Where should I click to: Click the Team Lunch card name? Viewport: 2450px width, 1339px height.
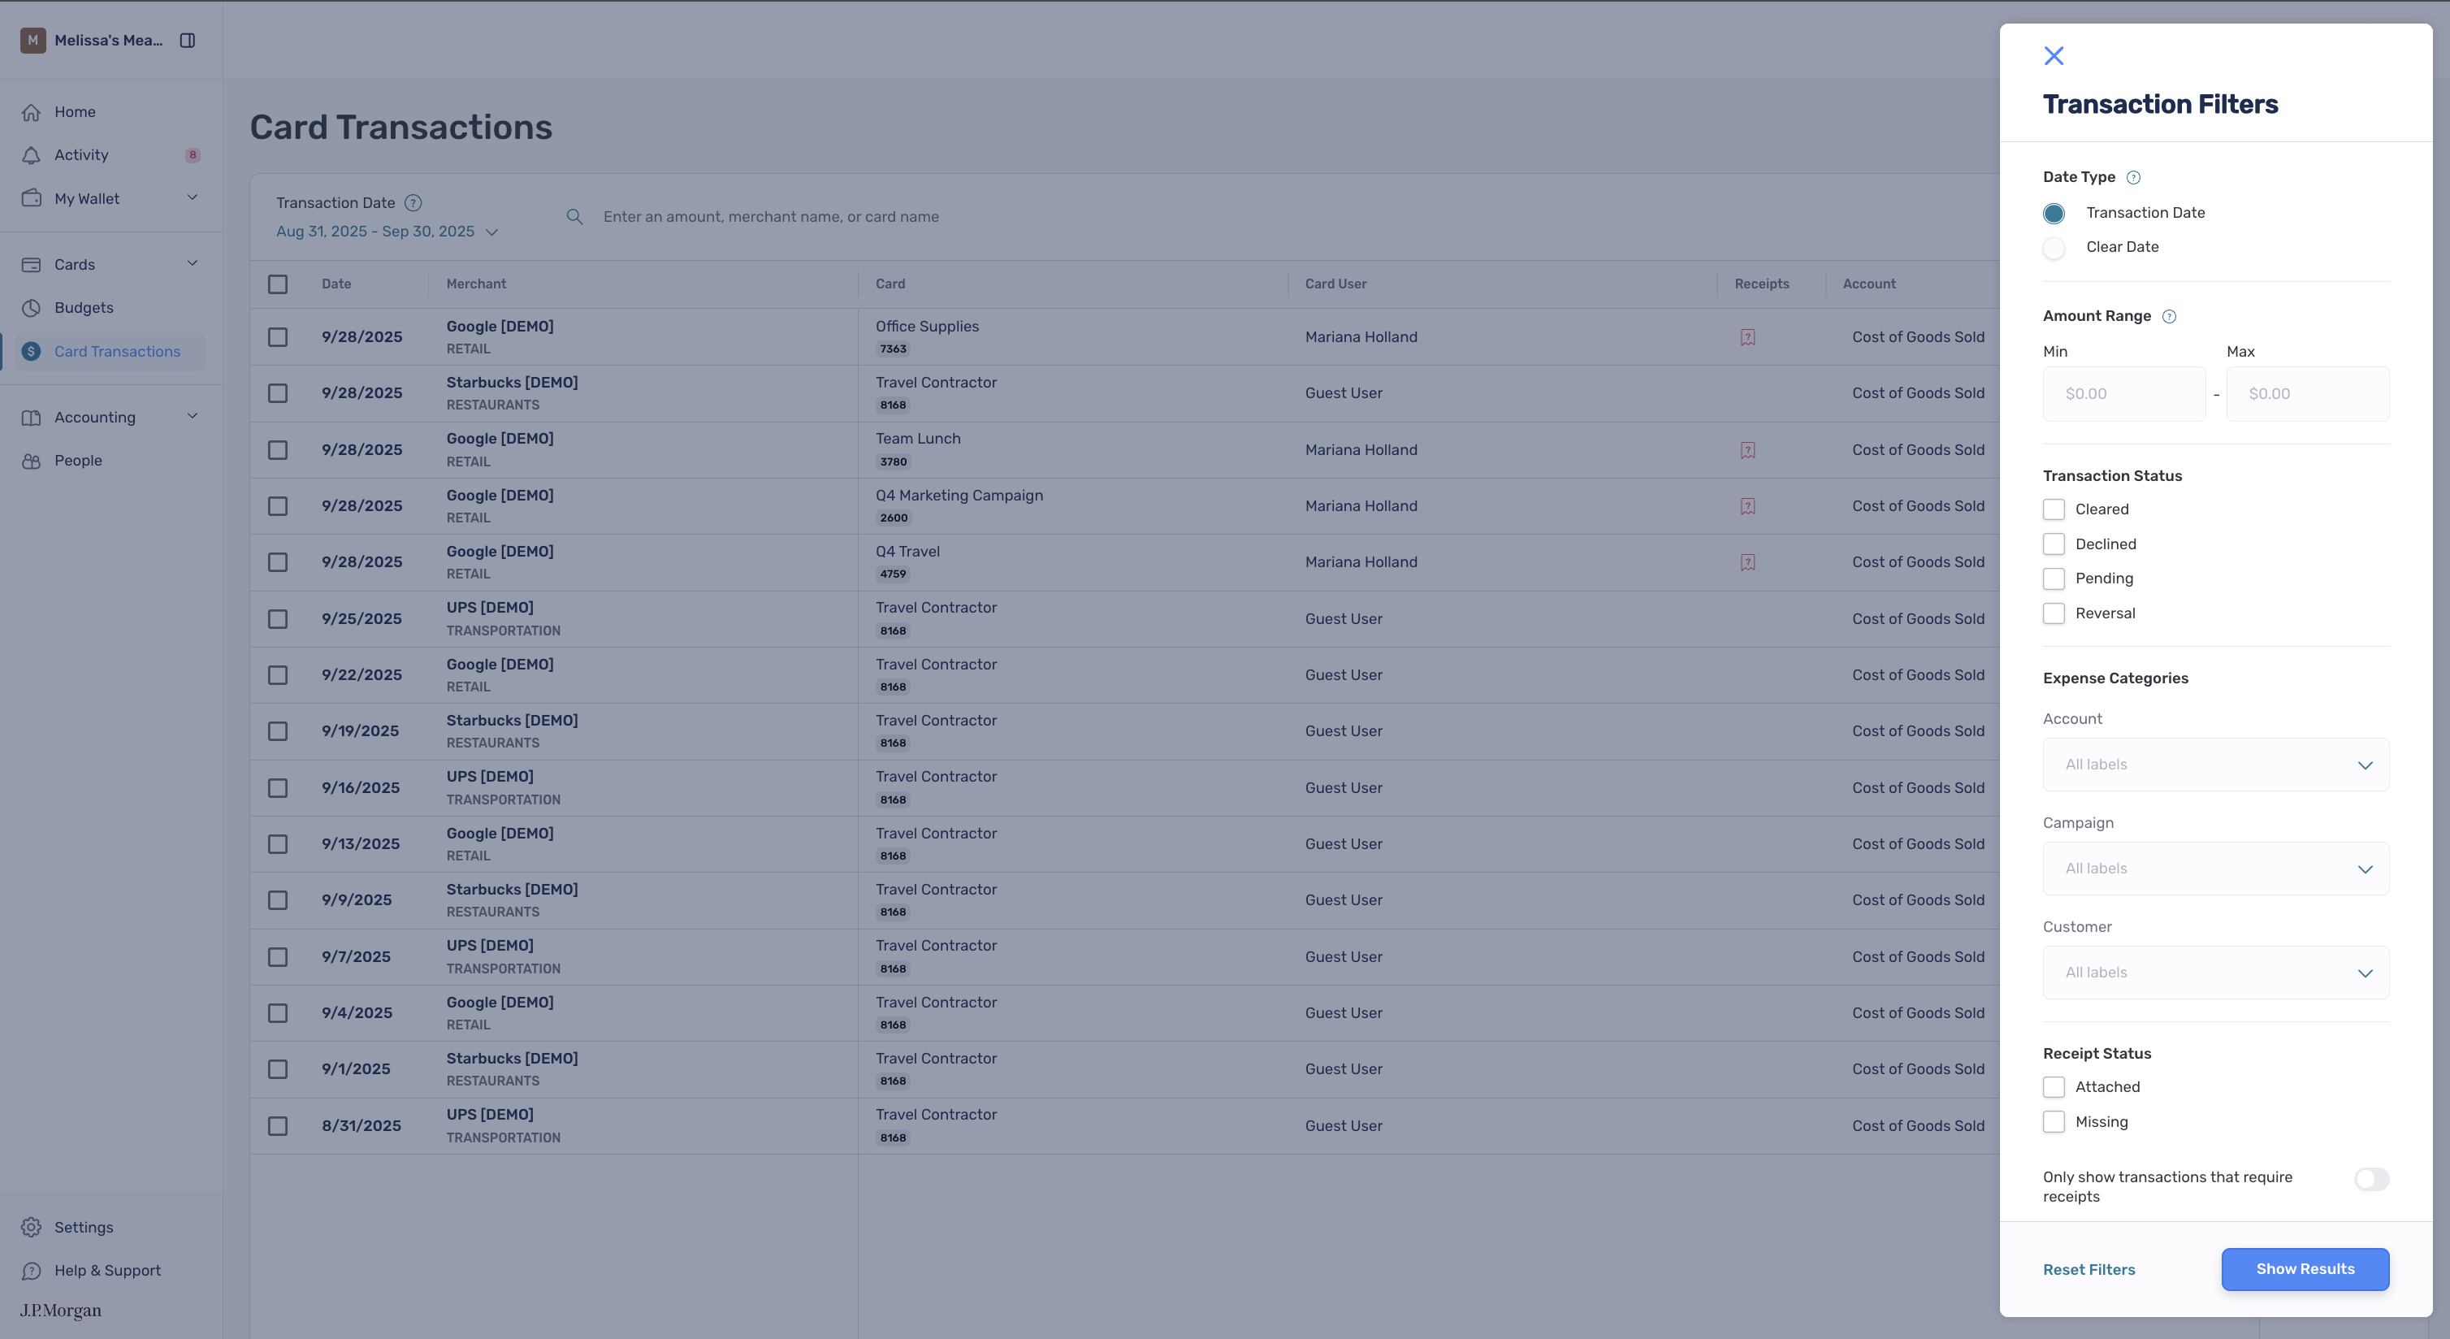918,439
